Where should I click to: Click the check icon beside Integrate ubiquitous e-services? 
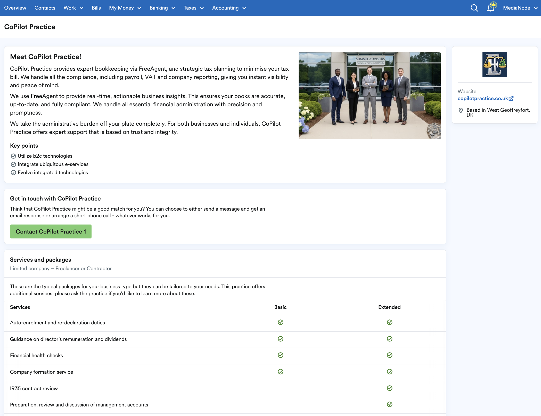point(13,164)
